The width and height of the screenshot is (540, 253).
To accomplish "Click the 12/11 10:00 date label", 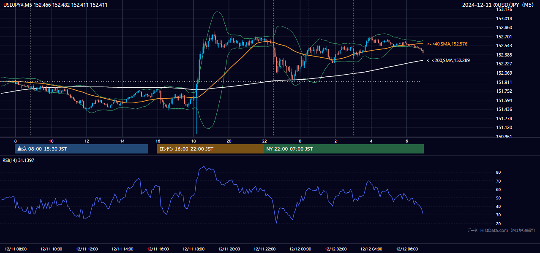I will pyautogui.click(x=51, y=249).
